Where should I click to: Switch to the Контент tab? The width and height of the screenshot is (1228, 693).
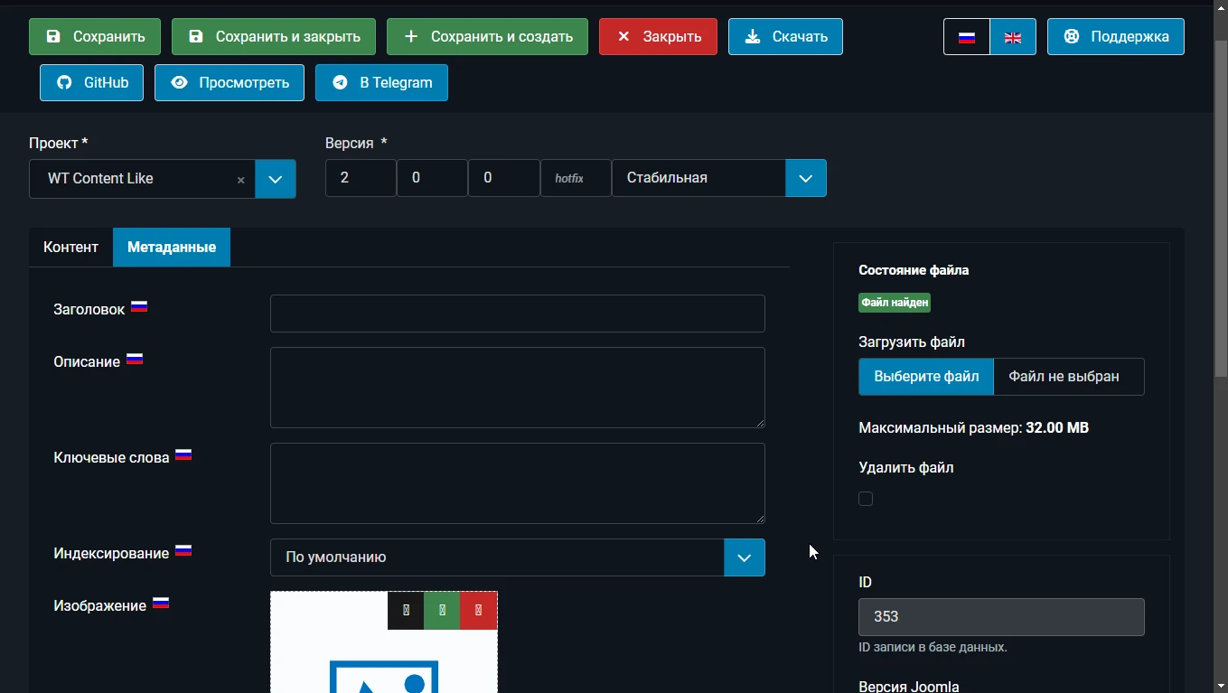click(70, 247)
